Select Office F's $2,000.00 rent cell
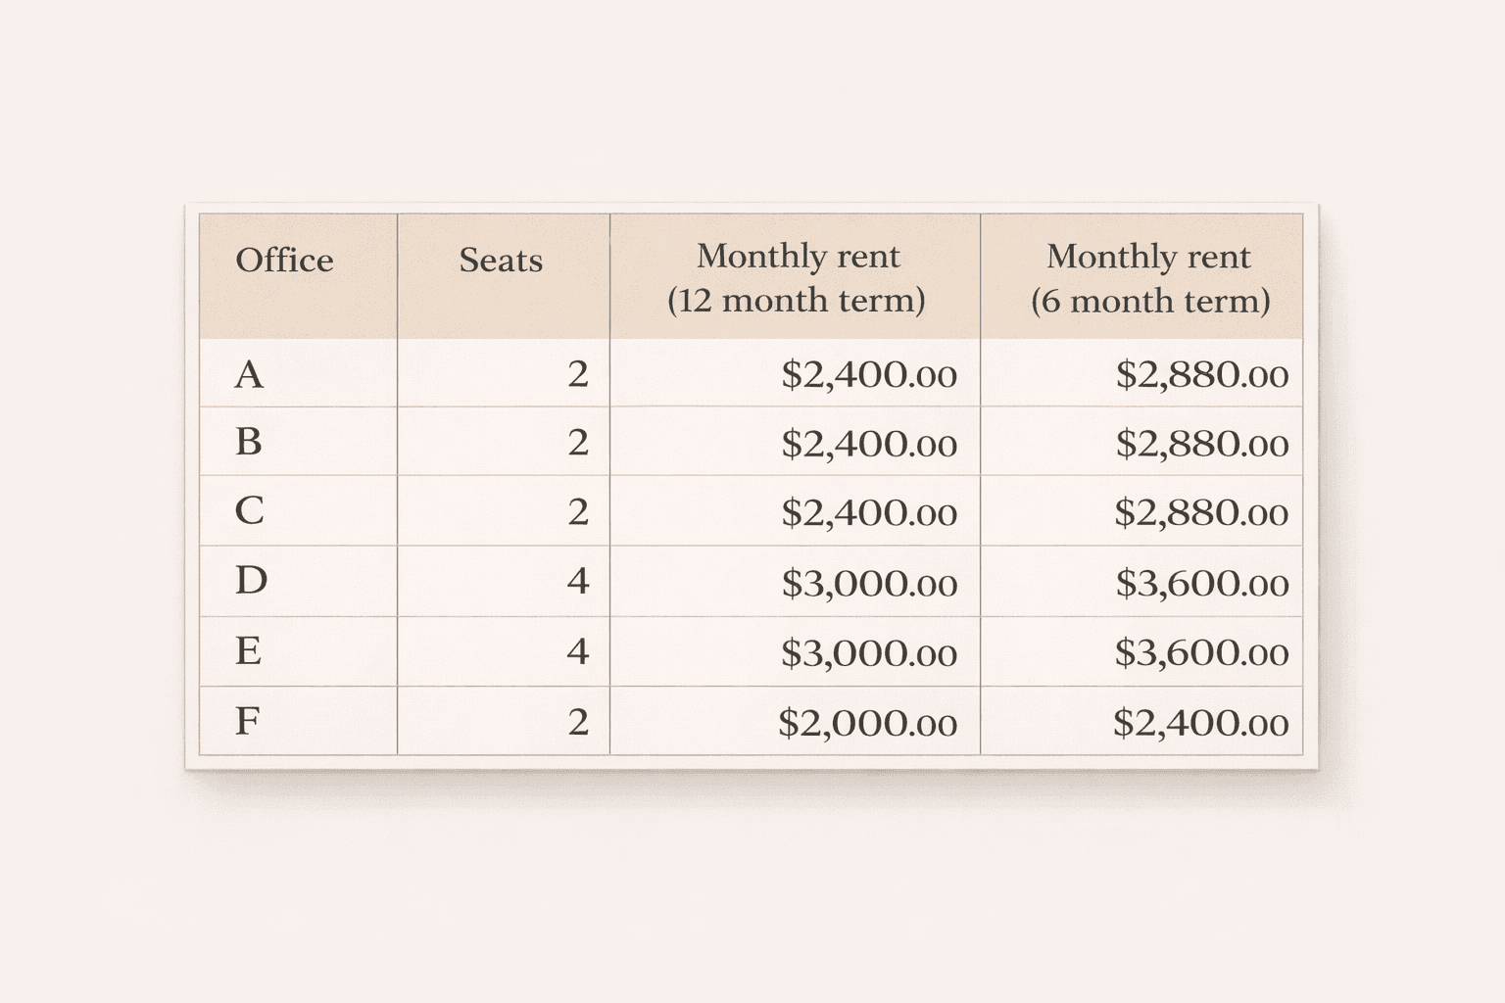The image size is (1505, 1003). (x=867, y=723)
